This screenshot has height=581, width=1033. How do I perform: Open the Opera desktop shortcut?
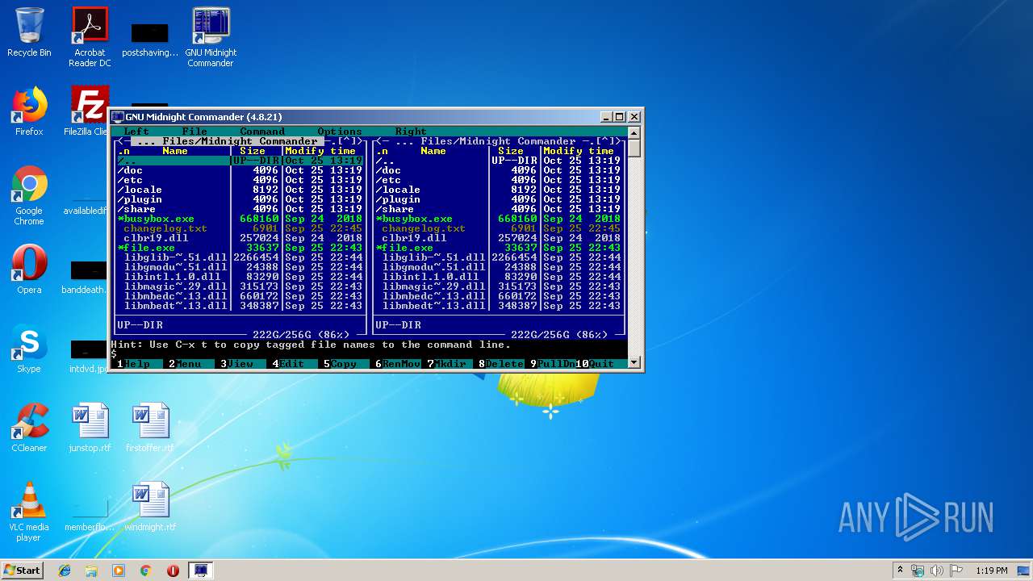click(x=29, y=270)
